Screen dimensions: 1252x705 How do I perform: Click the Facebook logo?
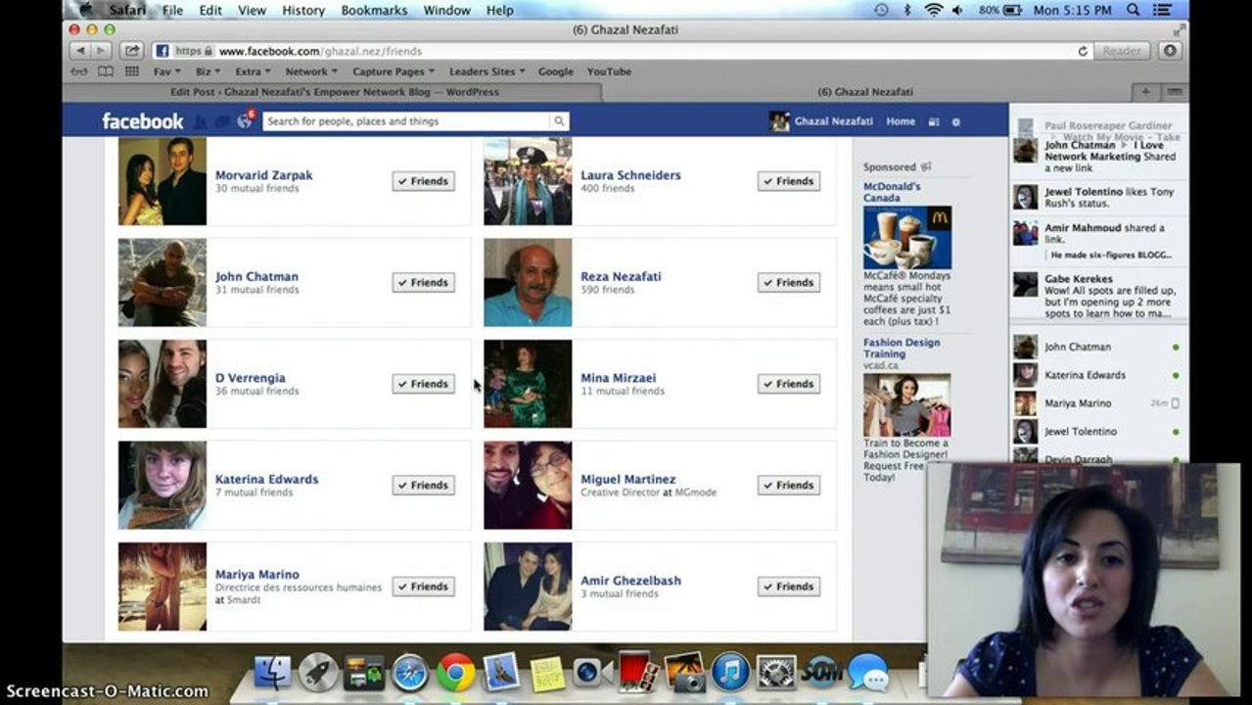tap(143, 121)
